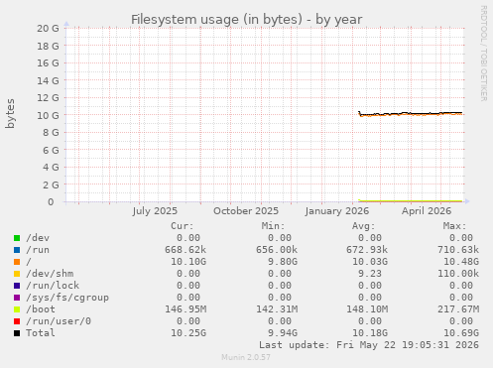The width and height of the screenshot is (493, 368).
Task: Click the 710.63k maximum value
Action: tap(458, 250)
